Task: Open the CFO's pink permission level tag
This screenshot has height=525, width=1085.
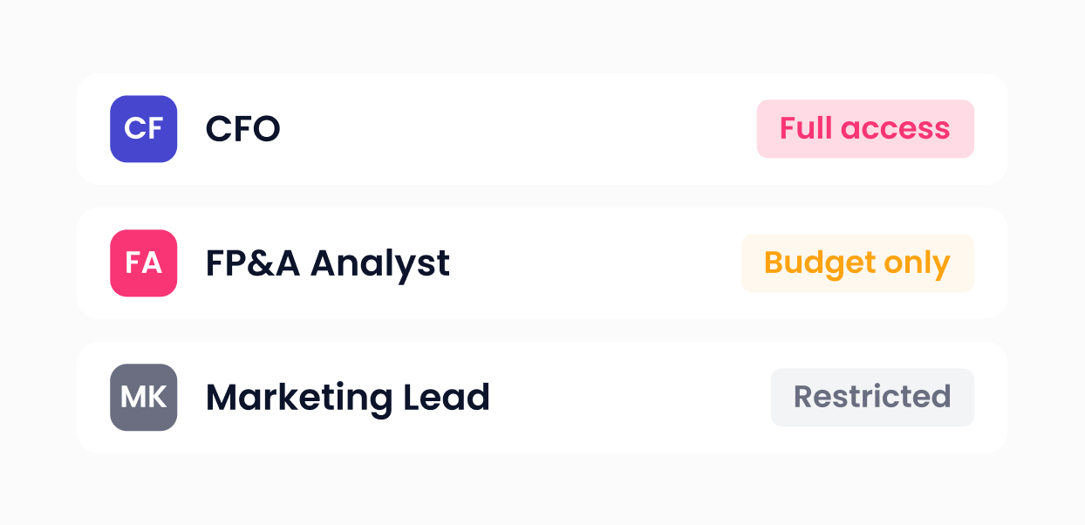Action: point(864,129)
